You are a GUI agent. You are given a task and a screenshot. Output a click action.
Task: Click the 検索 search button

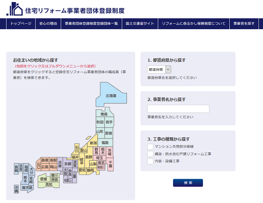[188, 183]
